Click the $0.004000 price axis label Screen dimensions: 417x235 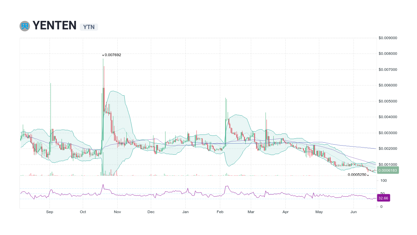pyautogui.click(x=388, y=117)
